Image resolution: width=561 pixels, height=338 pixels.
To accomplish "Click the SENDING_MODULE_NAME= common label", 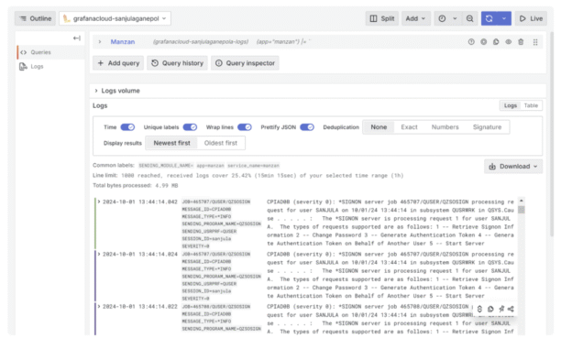I will click(x=166, y=166).
